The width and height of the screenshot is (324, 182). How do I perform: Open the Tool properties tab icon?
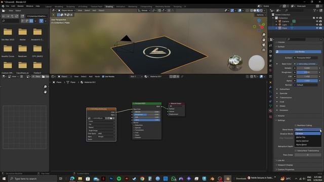(270, 45)
